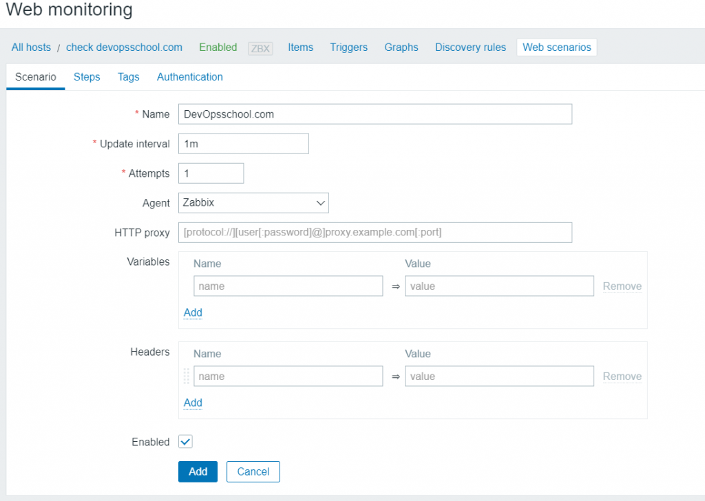Click the Update interval field
The height and width of the screenshot is (501, 705).
tap(243, 144)
